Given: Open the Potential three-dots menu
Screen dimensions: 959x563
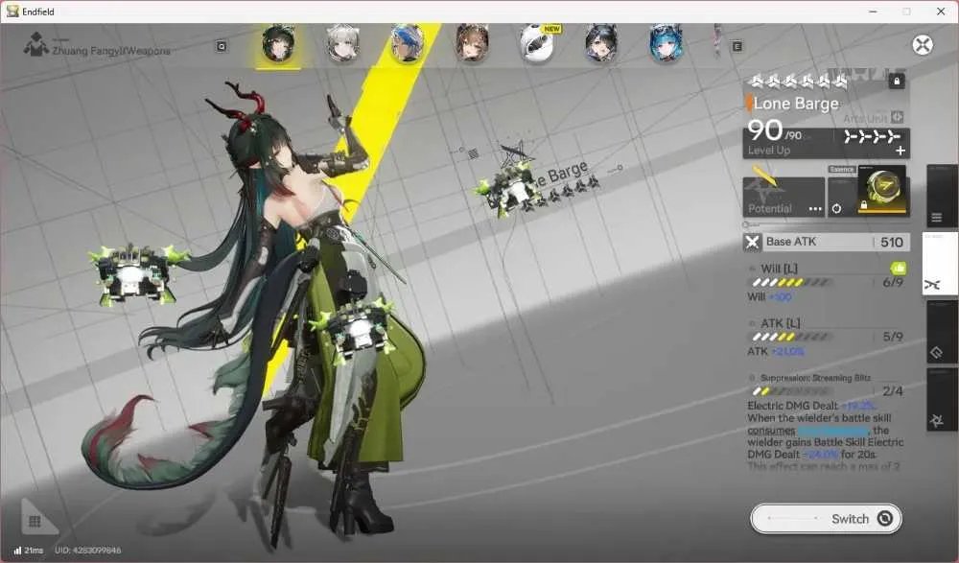Looking at the screenshot, I should pos(815,209).
